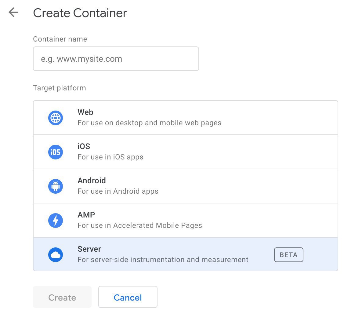Click 'For use in Accelerated Mobile Pages' text
Viewport: 362px width, 314px height.
[x=140, y=225]
